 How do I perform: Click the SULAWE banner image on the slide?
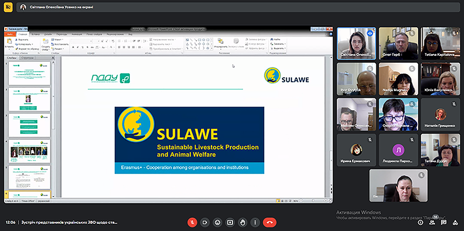(189, 140)
